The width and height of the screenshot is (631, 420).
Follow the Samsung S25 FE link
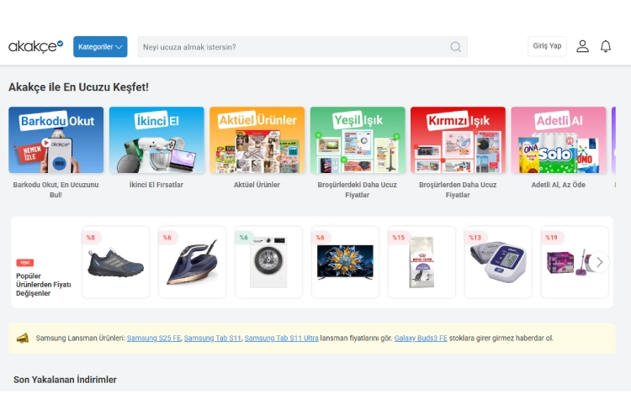tap(154, 338)
